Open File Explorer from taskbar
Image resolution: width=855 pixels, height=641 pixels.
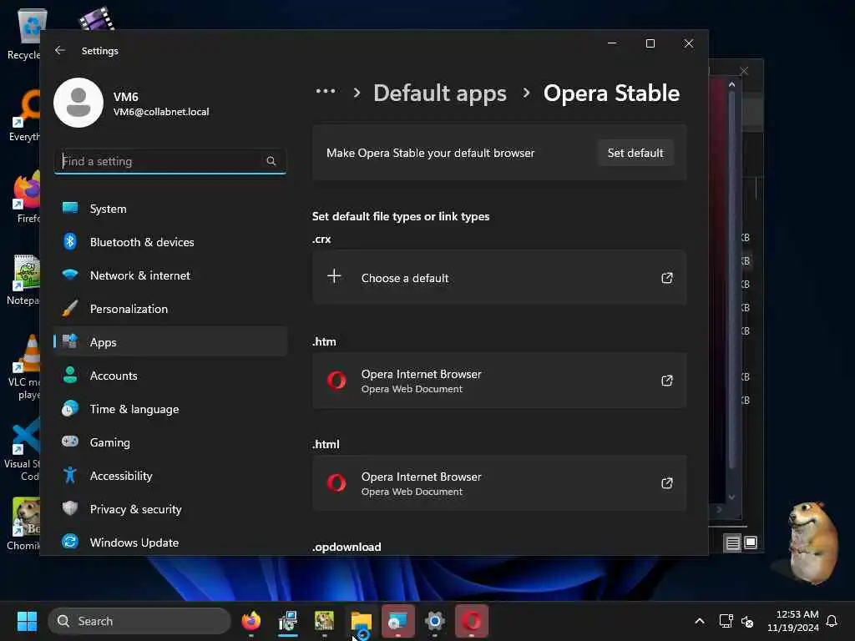pos(361,621)
